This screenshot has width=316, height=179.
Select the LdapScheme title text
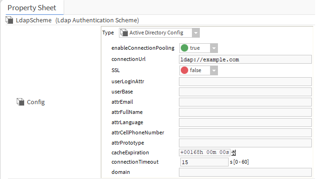click(x=33, y=20)
